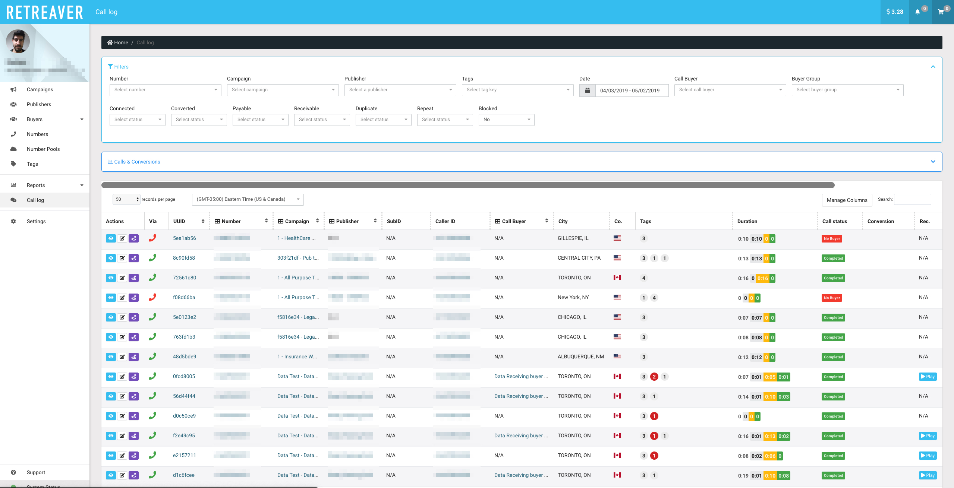Open the shopping cart icon
Viewport: 954px width, 488px height.
pos(941,12)
